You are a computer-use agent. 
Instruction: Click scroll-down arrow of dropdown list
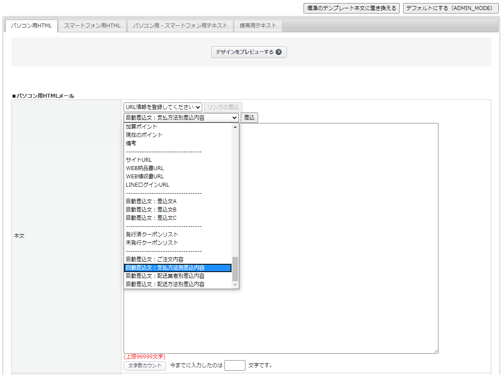point(235,285)
